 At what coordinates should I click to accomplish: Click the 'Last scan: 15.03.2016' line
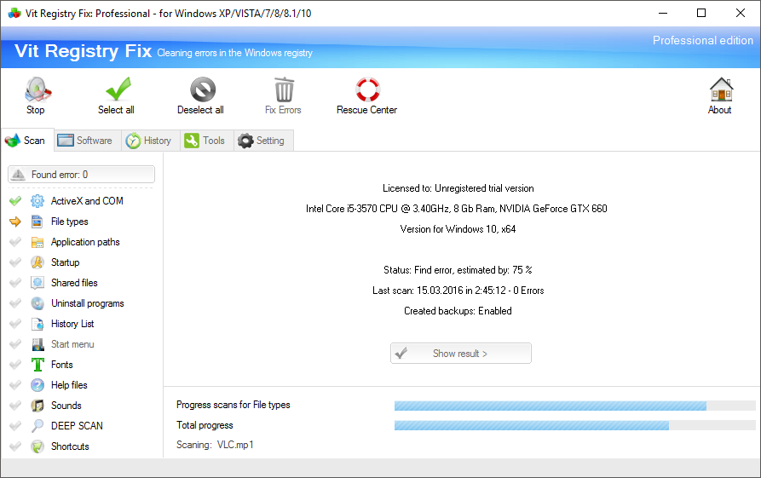pos(458,291)
